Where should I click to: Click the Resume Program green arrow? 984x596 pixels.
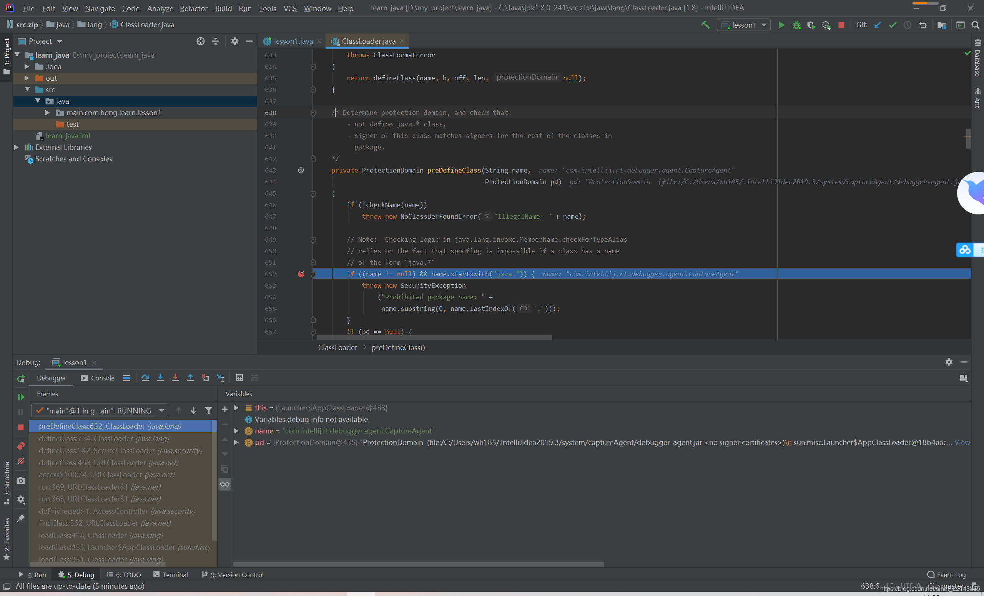[21, 397]
